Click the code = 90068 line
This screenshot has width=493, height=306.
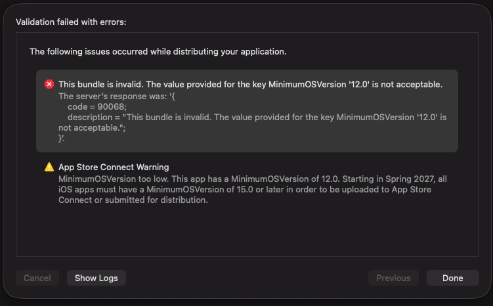[x=97, y=107]
